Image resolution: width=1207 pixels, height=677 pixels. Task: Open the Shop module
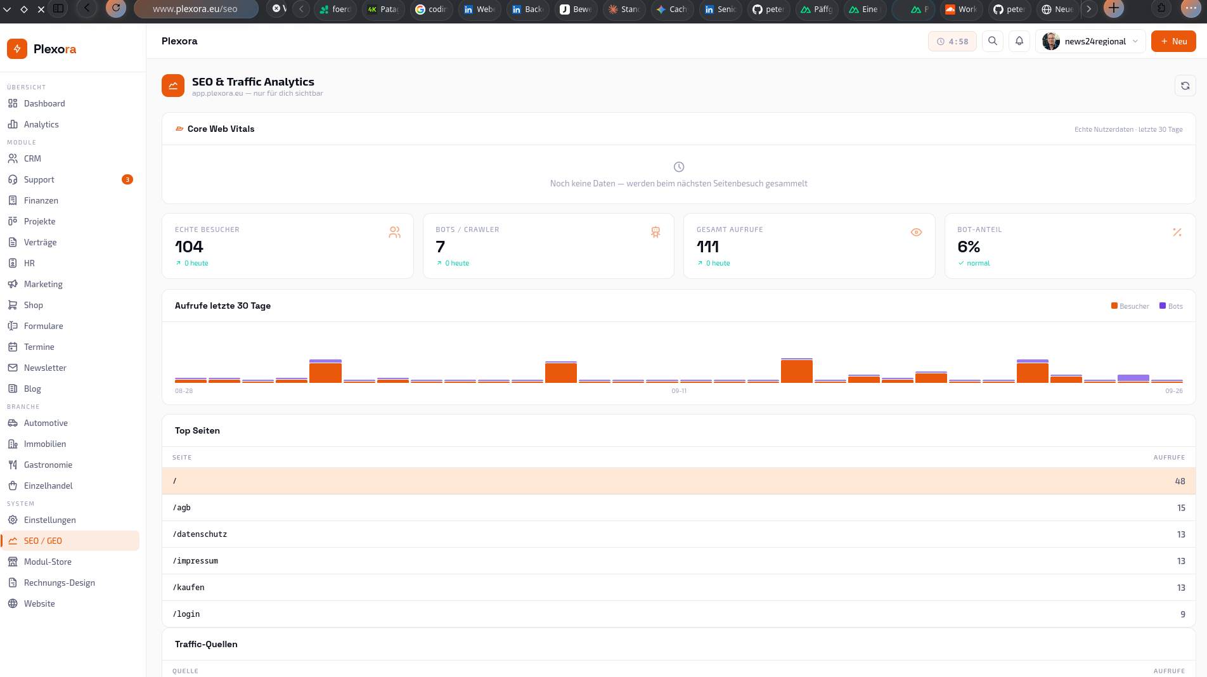point(70,305)
